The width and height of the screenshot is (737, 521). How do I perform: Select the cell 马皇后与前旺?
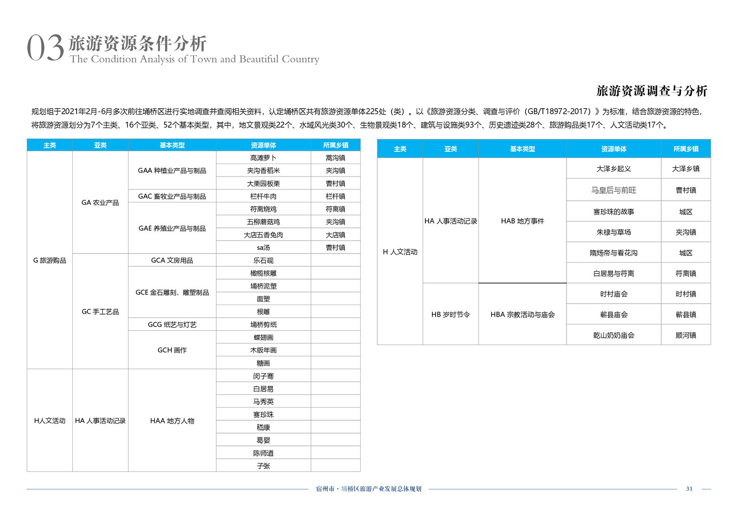[x=614, y=190]
